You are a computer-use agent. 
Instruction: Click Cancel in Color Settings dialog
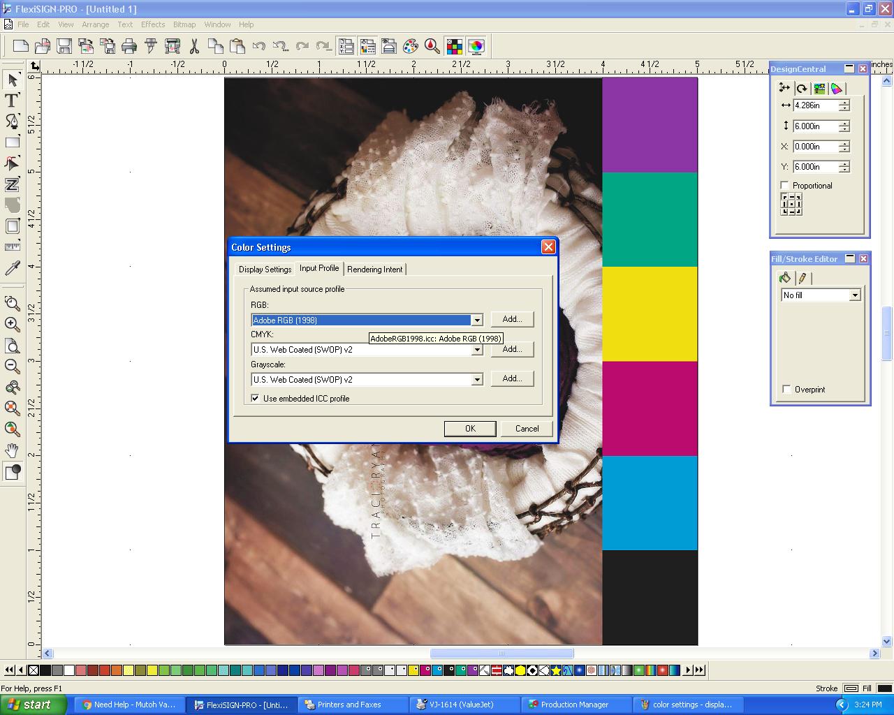point(527,429)
